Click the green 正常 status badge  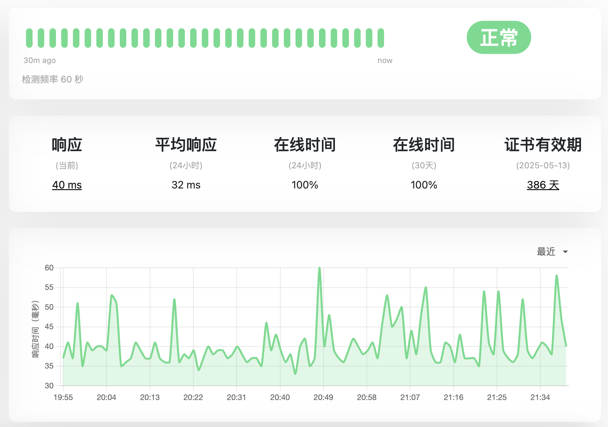[499, 37]
